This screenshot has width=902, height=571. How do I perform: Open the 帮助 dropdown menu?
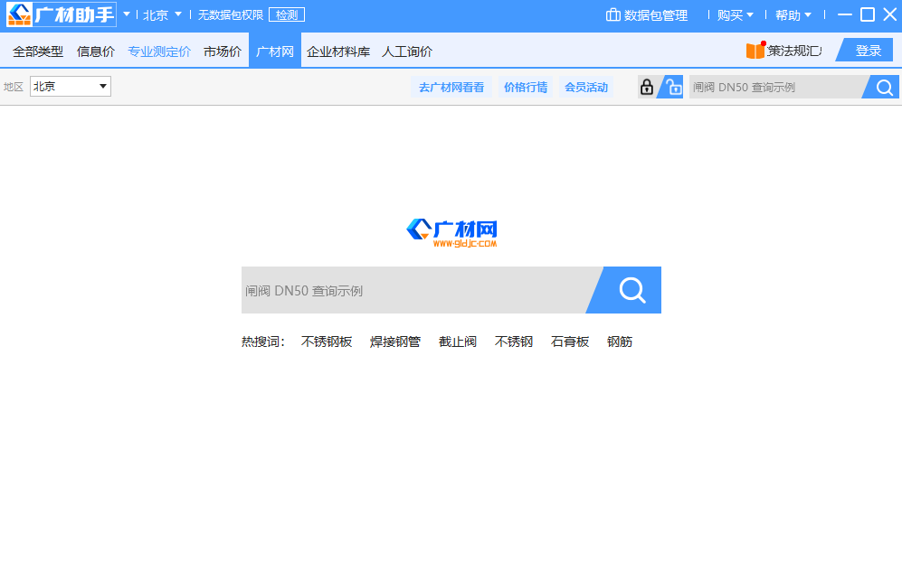point(793,15)
